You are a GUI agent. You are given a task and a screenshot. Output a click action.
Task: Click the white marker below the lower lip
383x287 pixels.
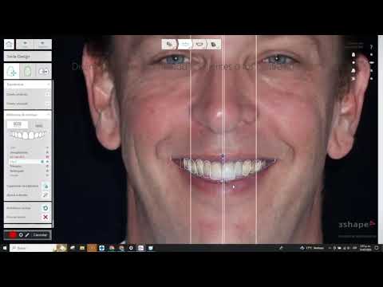pos(234,187)
